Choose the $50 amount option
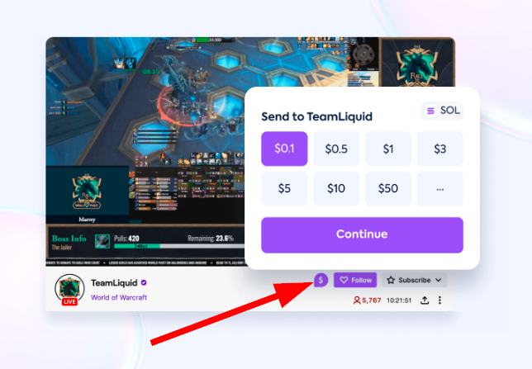The height and width of the screenshot is (369, 532). pos(388,188)
